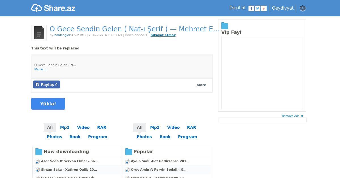Select RAR tab in Popular filters
The image size is (340, 178).
point(192,127)
